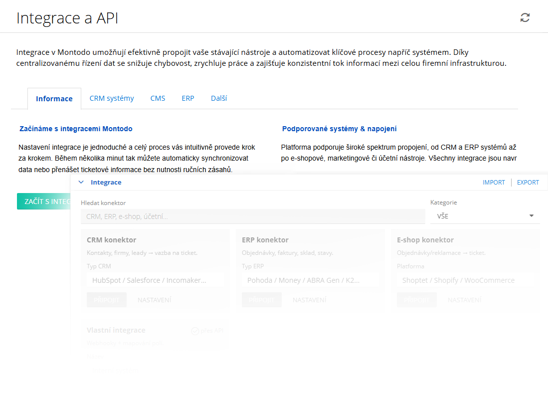Screen dimensions: 548x419
Task: Go to the Další tab
Action: pyautogui.click(x=219, y=98)
